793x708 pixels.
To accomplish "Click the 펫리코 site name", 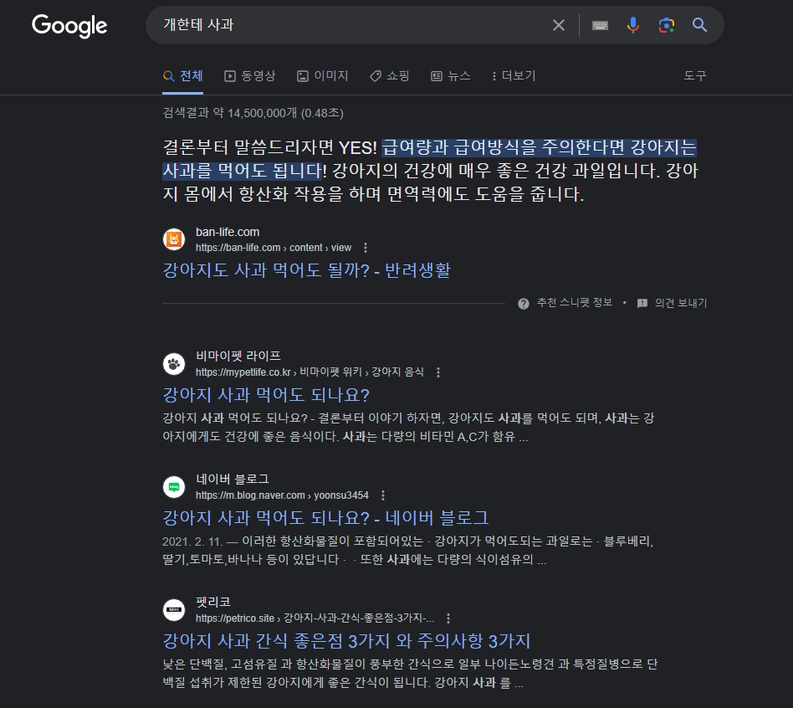I will coord(213,602).
